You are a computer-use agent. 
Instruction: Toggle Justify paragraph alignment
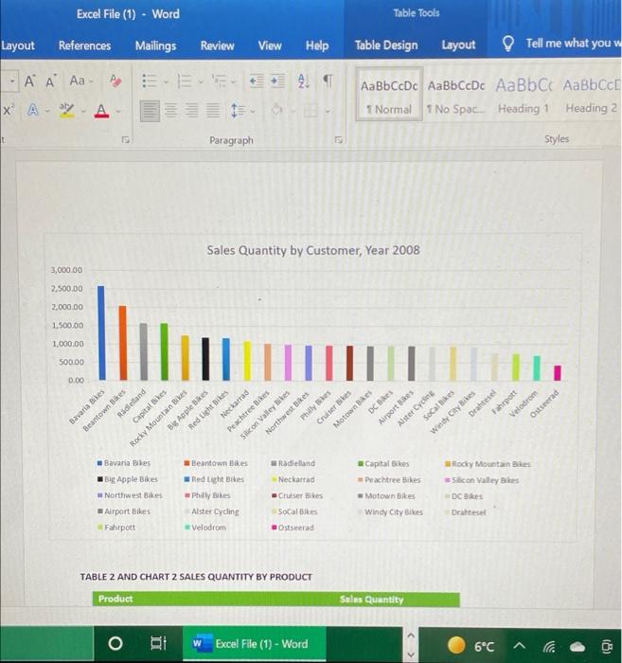tap(213, 111)
